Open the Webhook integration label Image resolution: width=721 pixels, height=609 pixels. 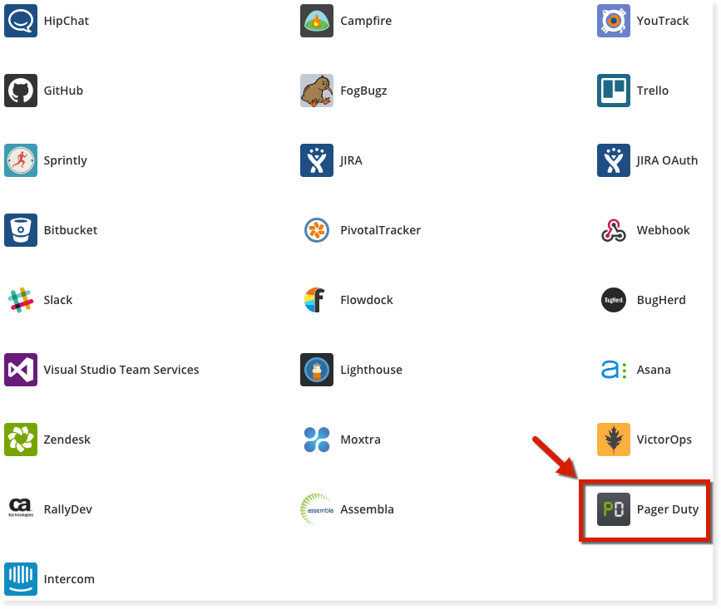[663, 230]
